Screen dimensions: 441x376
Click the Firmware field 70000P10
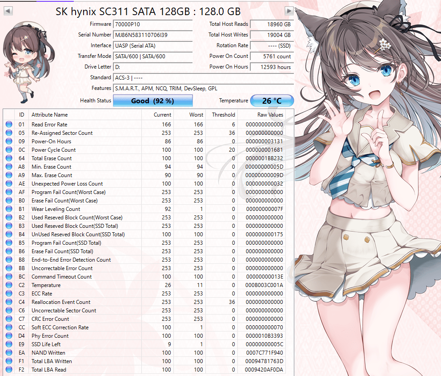coord(153,24)
